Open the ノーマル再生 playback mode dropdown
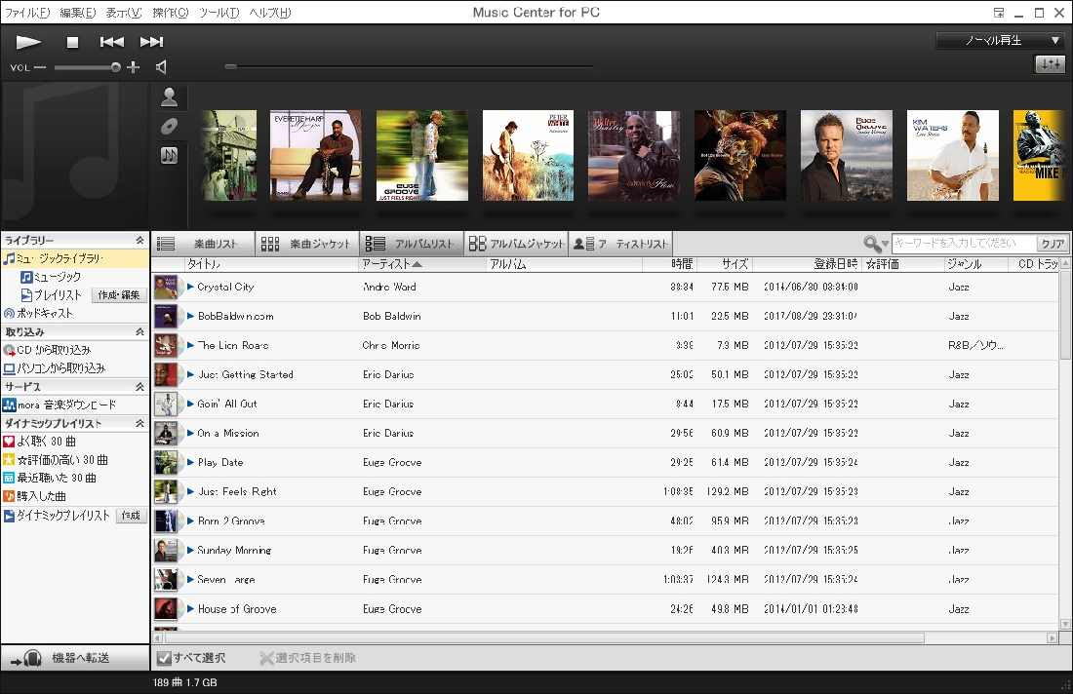 999,40
